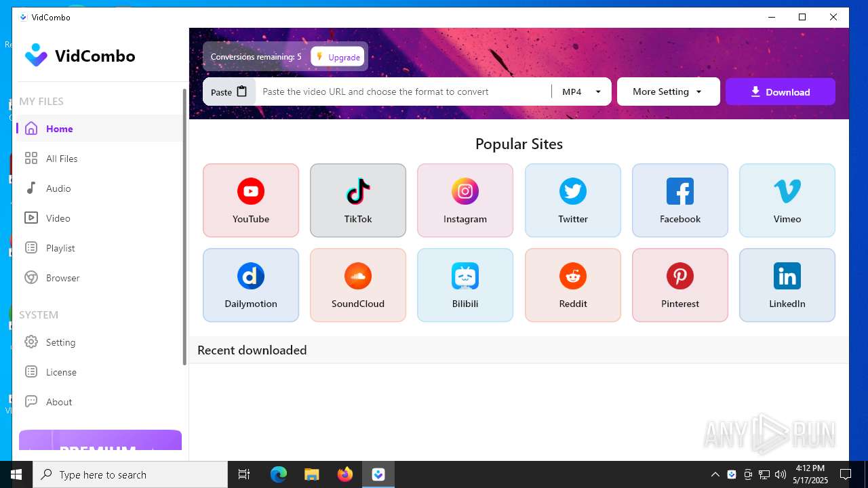Screen dimensions: 868x488
Task: Open the LinkedIn site tile
Action: point(787,285)
